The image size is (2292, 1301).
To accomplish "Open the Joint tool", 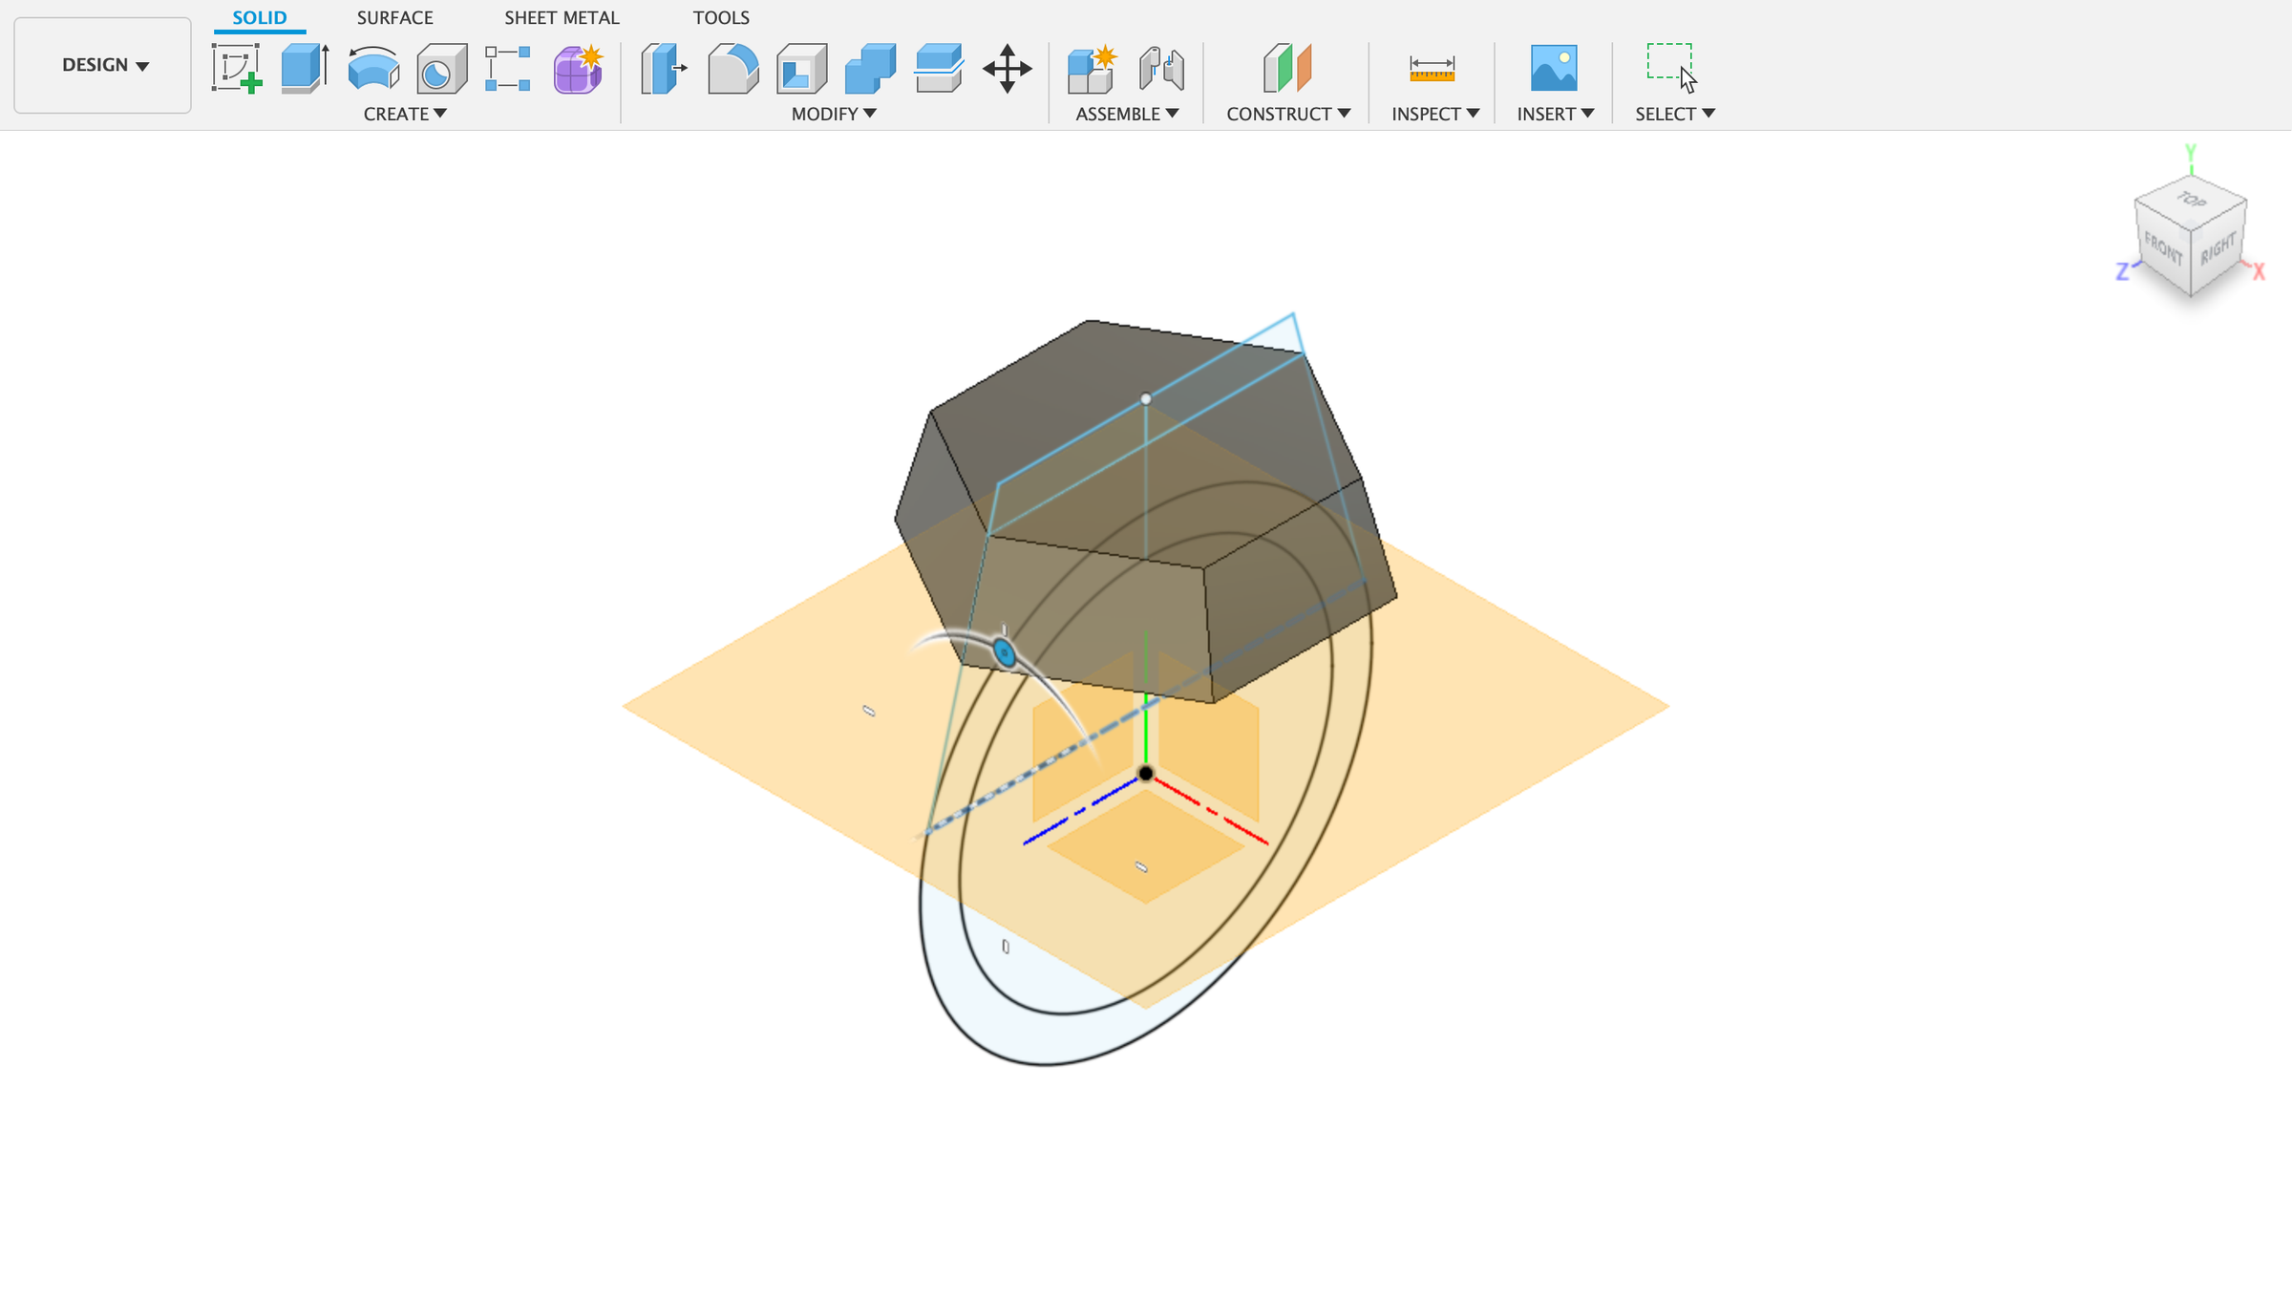I will point(1163,69).
